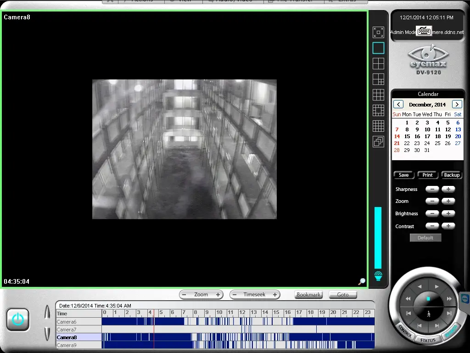The width and height of the screenshot is (470, 353).
Task: Select the sixteen-camera grid layout
Action: (378, 126)
